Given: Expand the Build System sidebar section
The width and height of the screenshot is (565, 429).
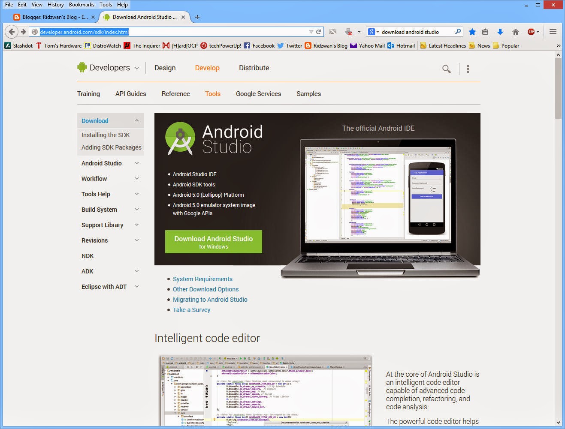Looking at the screenshot, I should click(137, 210).
